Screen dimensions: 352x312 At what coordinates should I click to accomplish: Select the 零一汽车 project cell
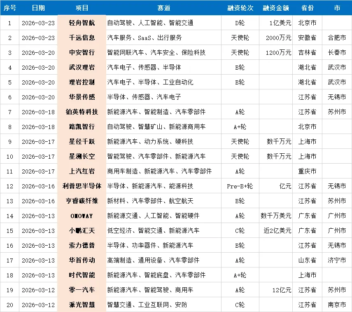pos(82,290)
